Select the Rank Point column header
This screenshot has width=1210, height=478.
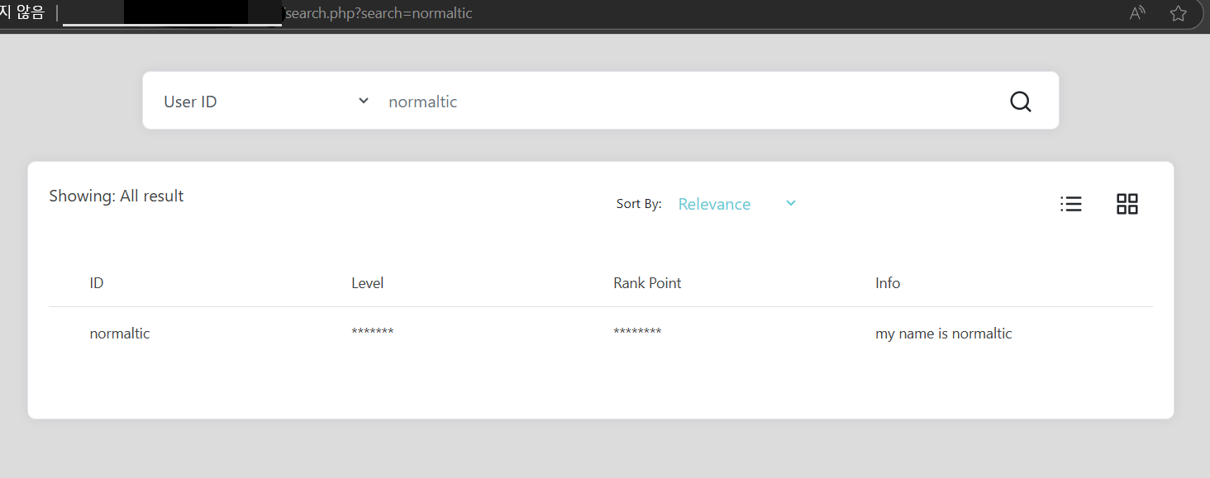point(647,282)
